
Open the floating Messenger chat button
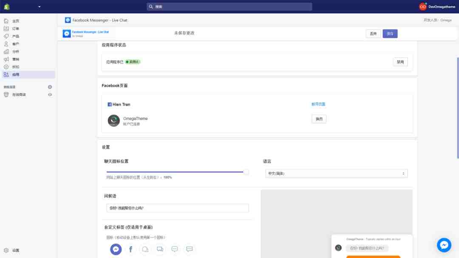click(x=444, y=245)
